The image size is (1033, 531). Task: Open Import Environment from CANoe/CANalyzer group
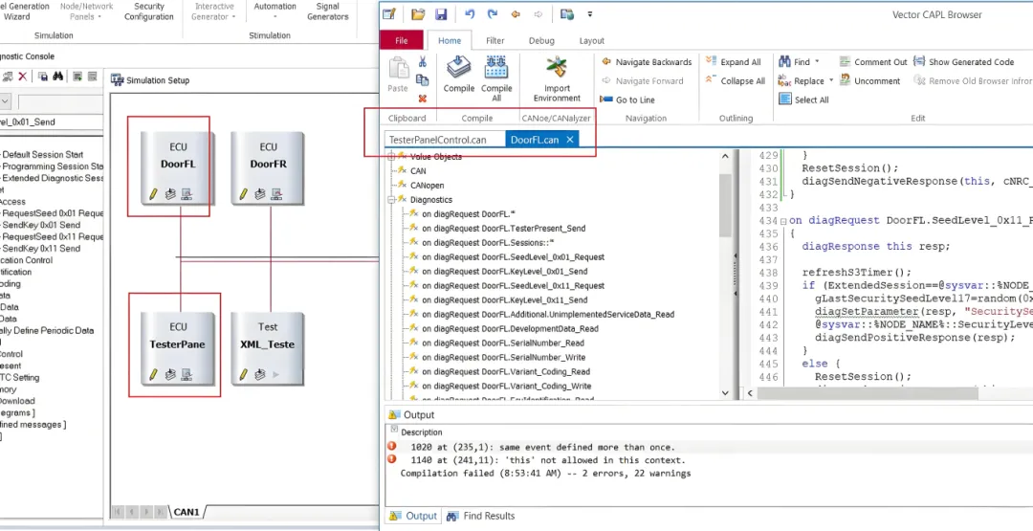557,79
